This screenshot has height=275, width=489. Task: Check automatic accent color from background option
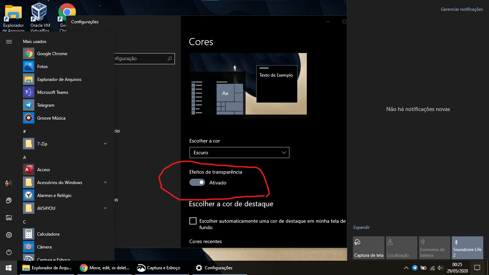pos(193,221)
